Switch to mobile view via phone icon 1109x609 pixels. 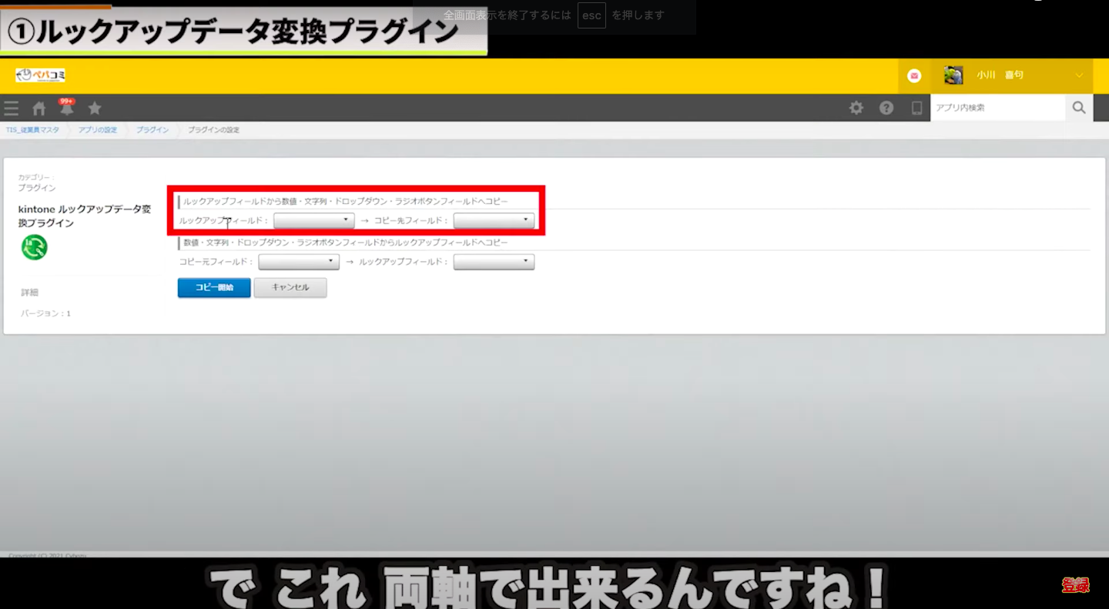tap(916, 108)
